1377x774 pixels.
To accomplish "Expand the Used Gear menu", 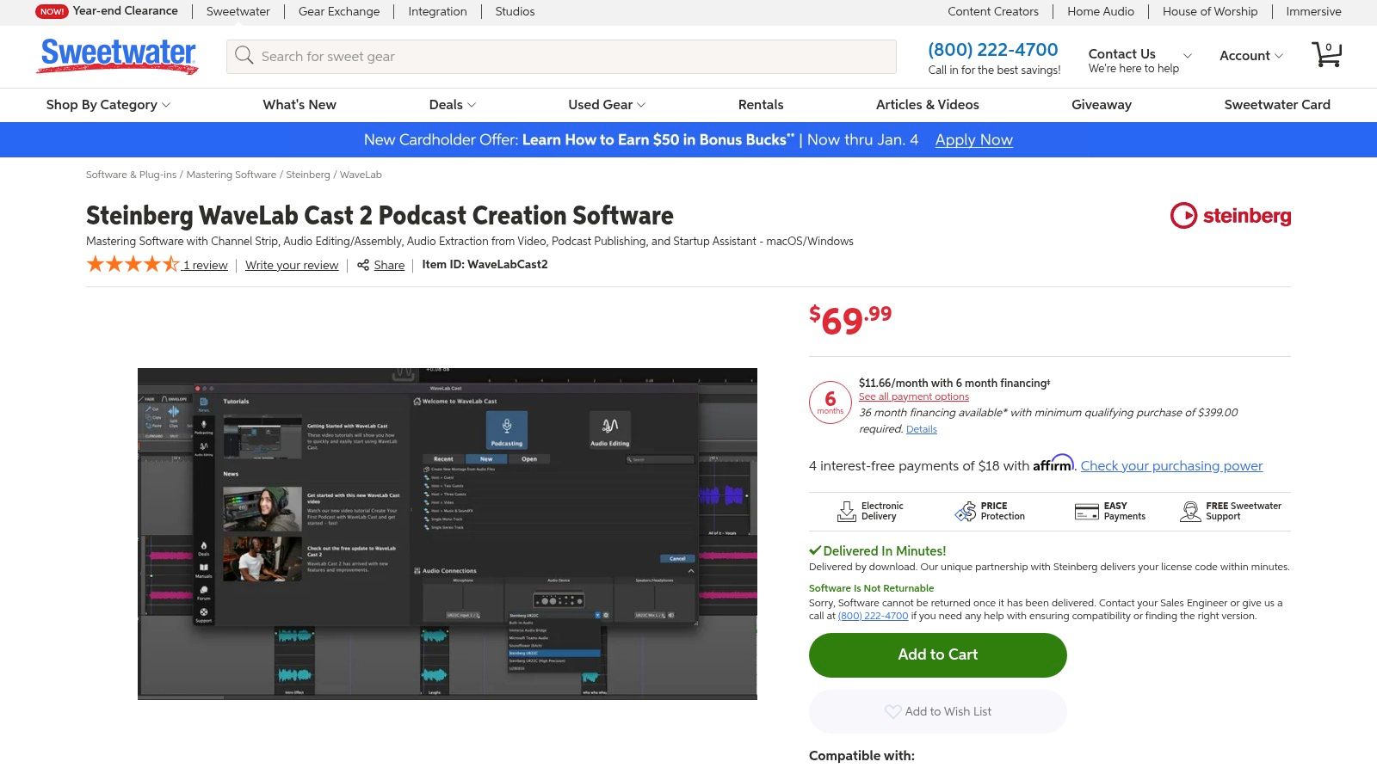I will (x=606, y=105).
